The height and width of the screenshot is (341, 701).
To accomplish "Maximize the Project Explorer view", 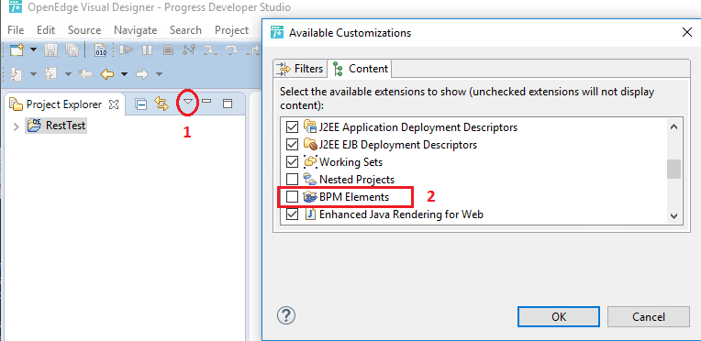I will [x=228, y=104].
